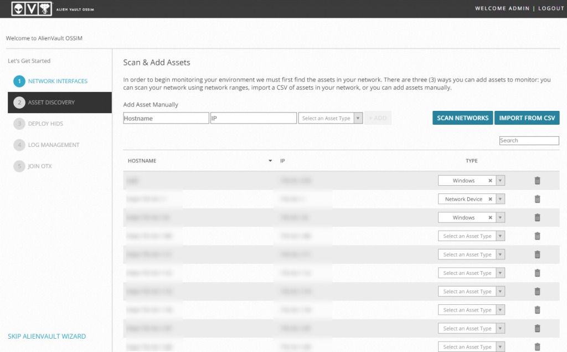Viewport: 567px width, 352px height.
Task: Open the first row's Windows type dropdown arrow
Action: coord(501,181)
